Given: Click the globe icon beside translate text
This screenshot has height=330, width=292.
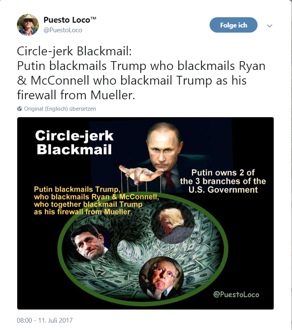Looking at the screenshot, I should pyautogui.click(x=19, y=109).
